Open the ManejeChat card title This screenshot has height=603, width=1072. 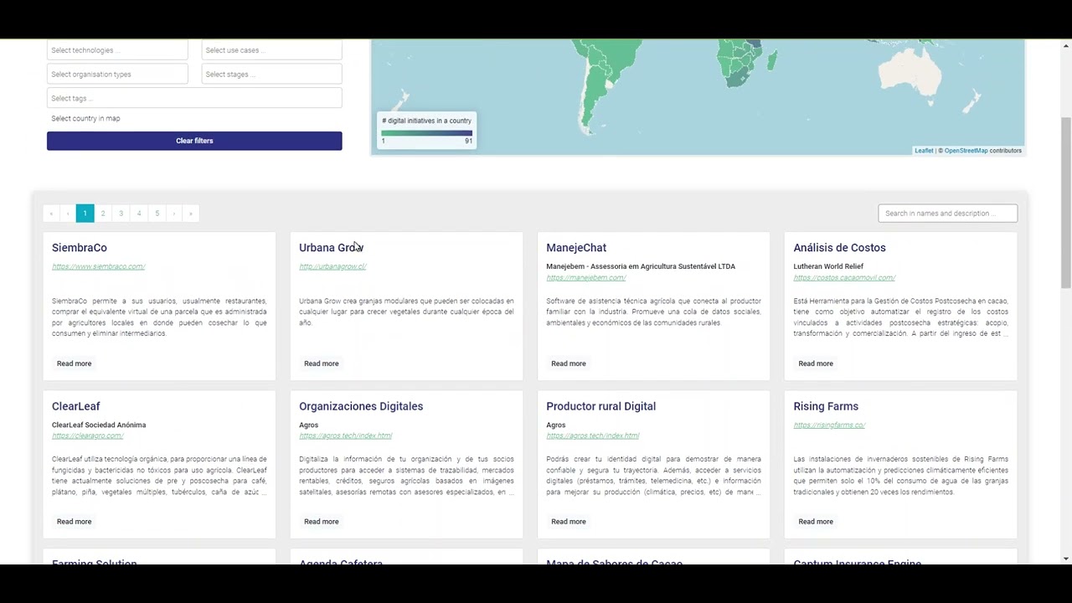point(576,248)
